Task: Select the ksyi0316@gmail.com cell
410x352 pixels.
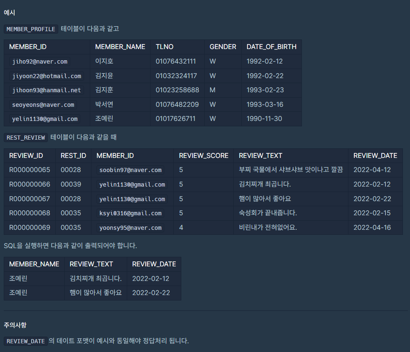Action: click(x=131, y=213)
